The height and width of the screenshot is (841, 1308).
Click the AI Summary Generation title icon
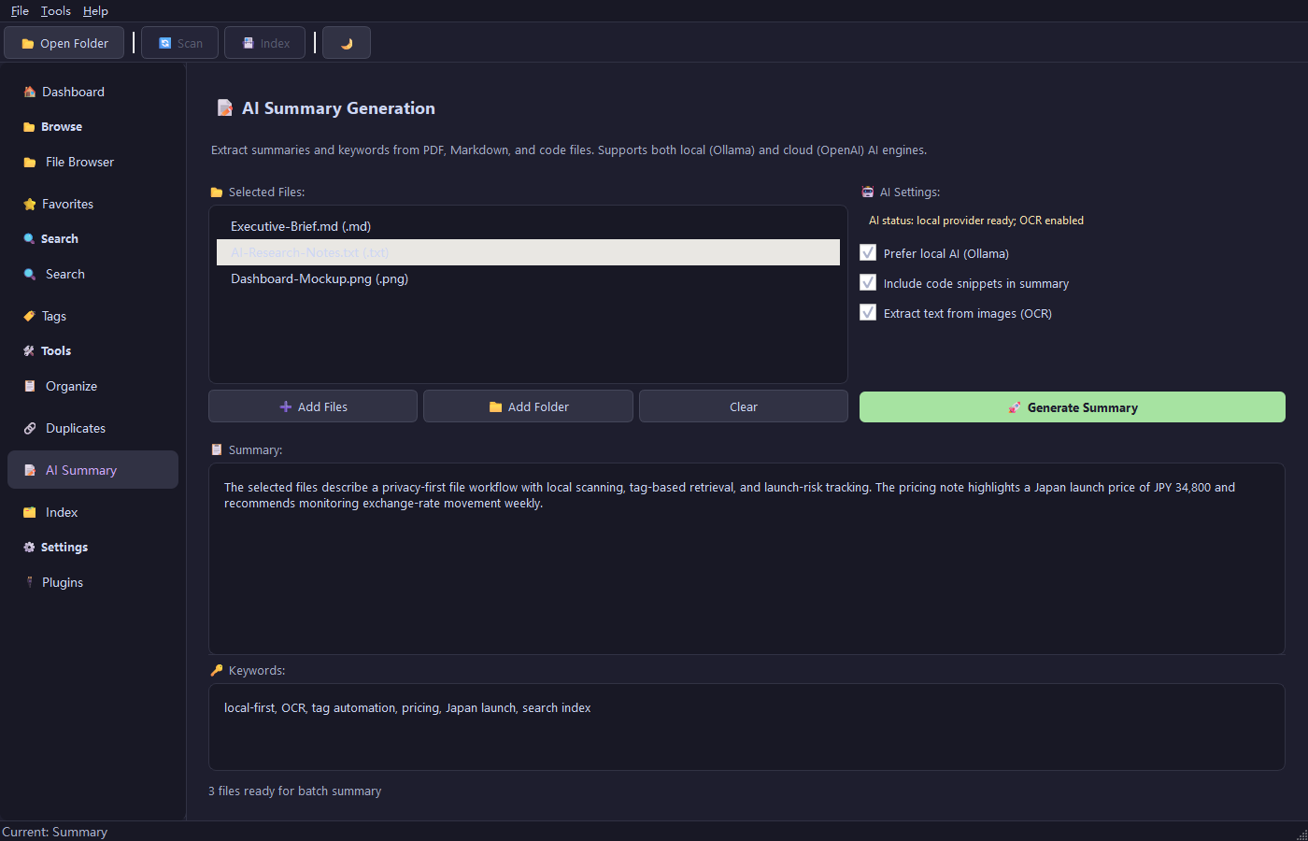click(225, 108)
